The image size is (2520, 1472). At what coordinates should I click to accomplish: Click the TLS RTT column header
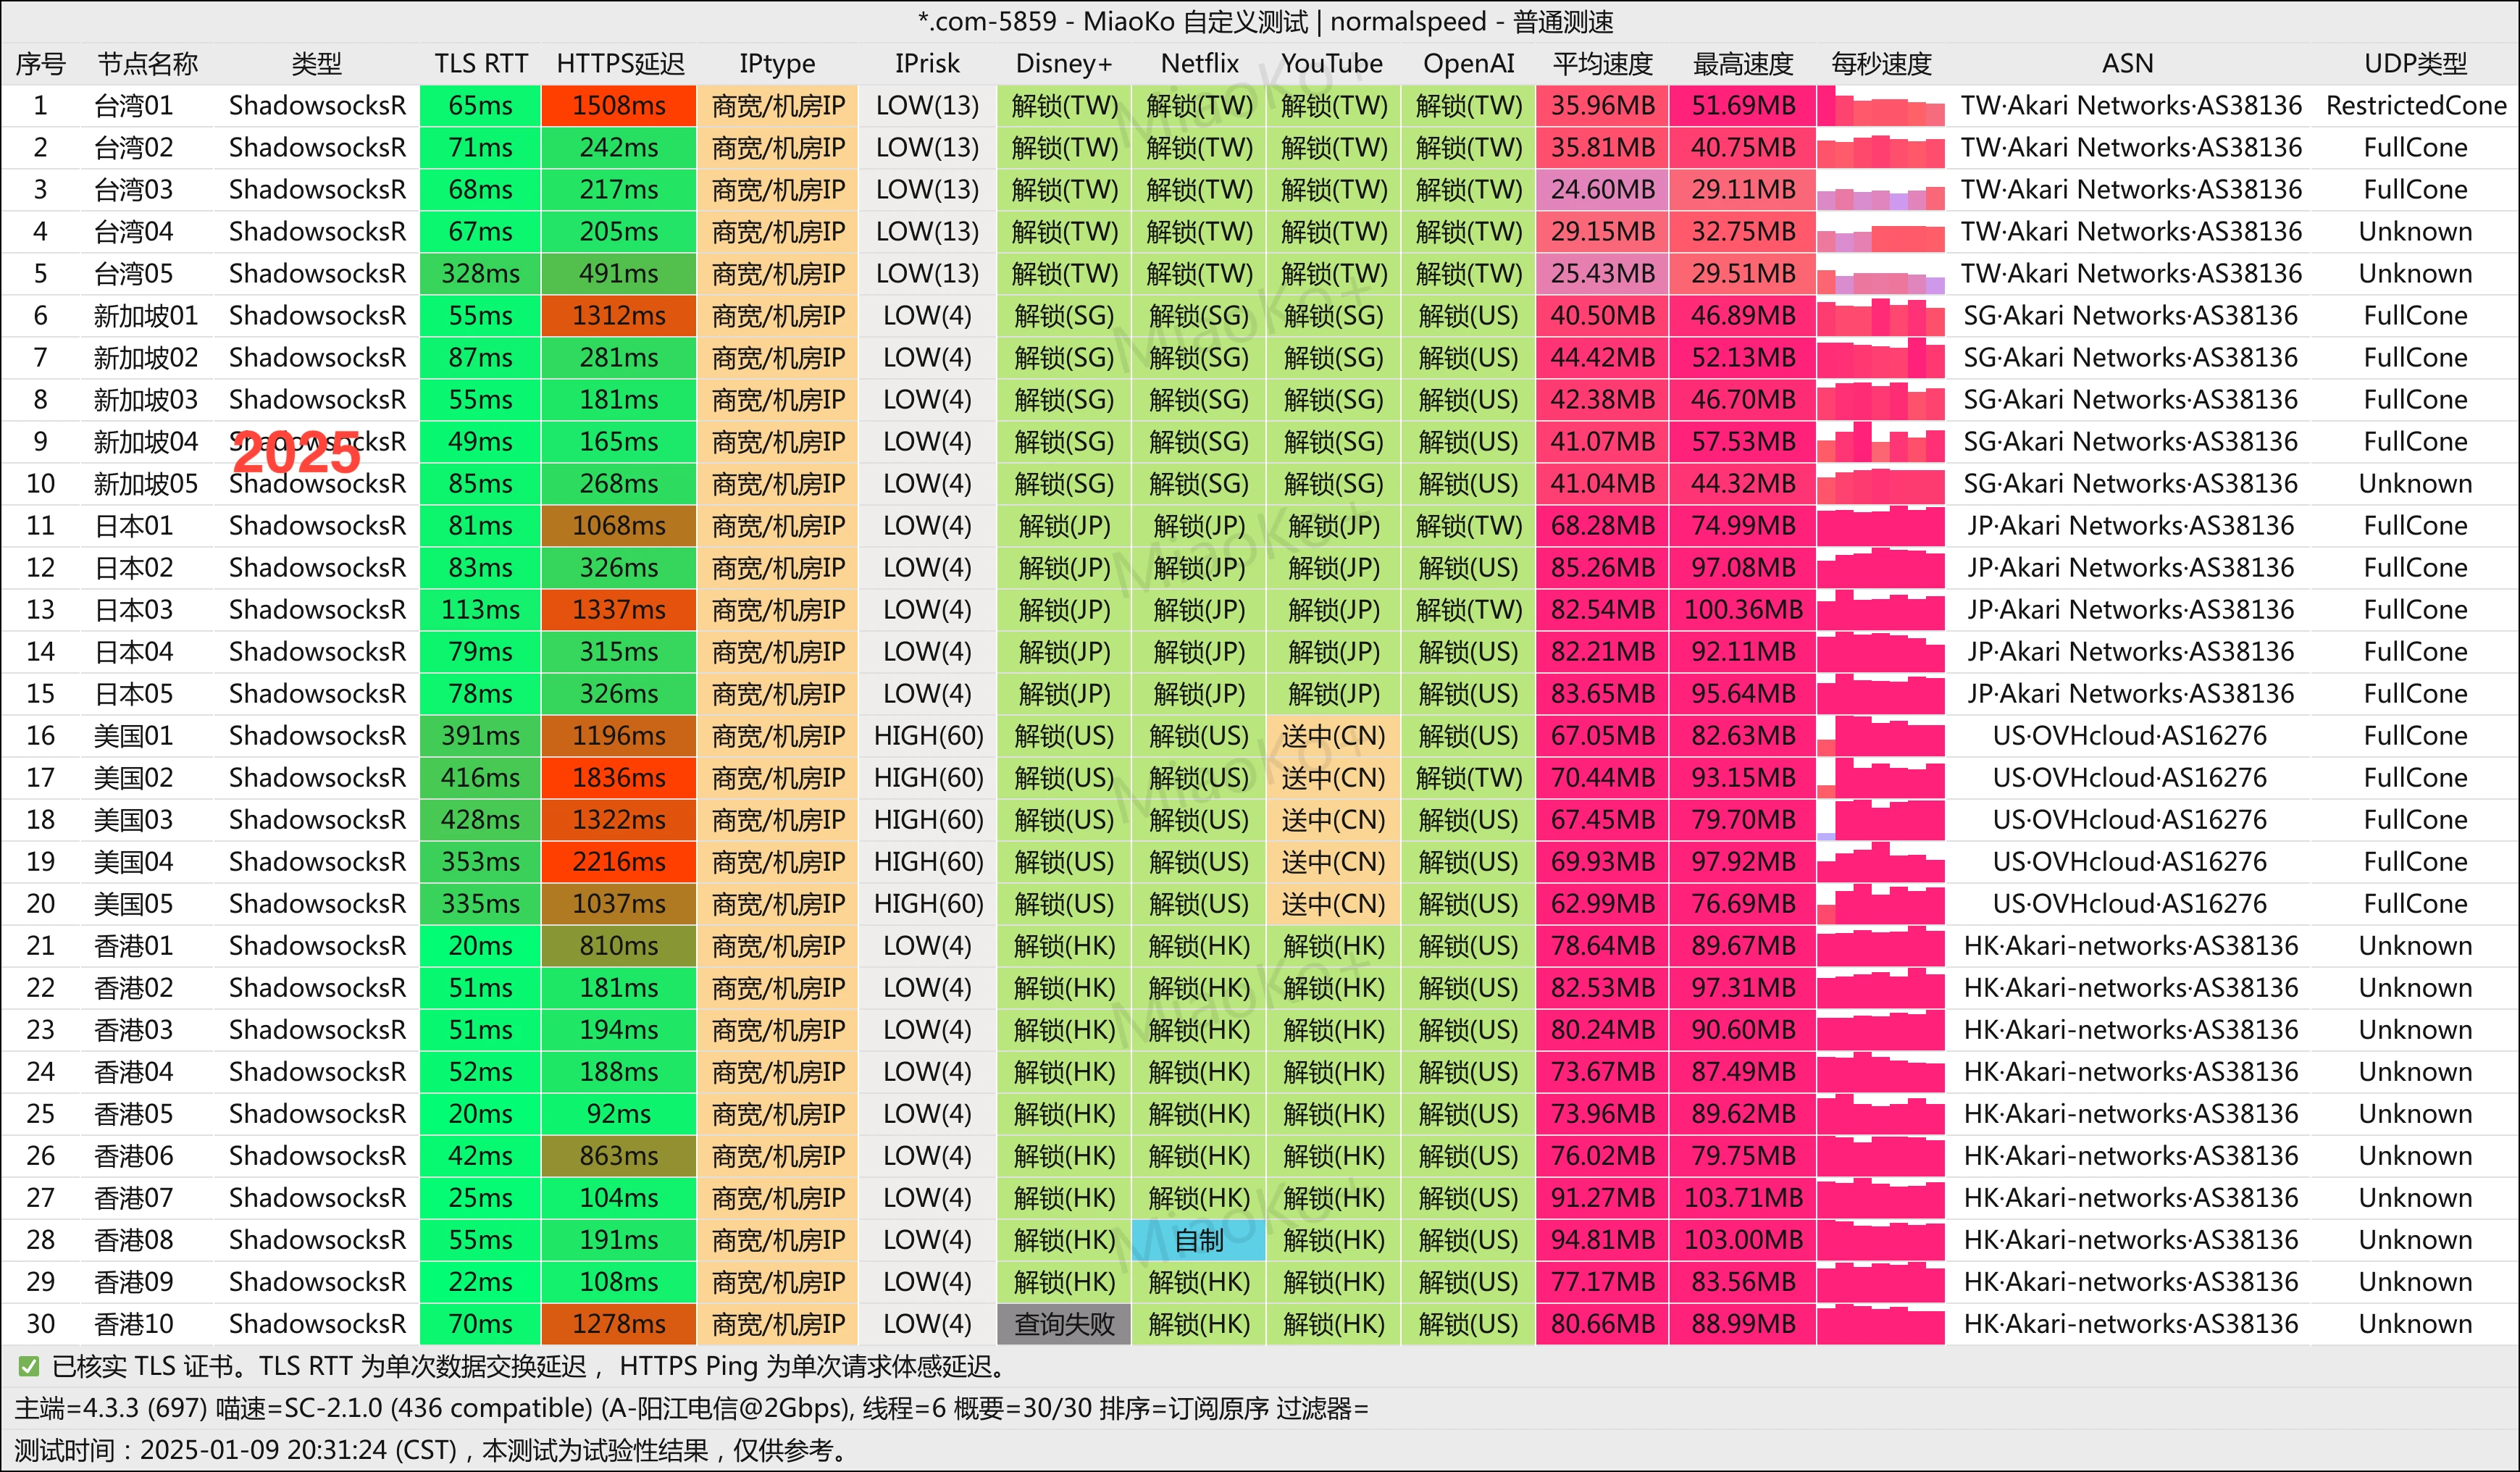click(x=480, y=64)
